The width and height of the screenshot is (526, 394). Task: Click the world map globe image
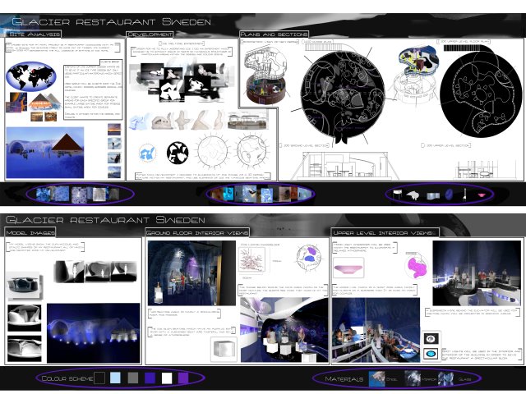pos(30,76)
